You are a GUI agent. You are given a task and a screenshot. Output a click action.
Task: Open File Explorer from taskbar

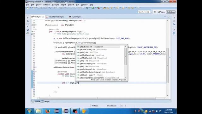(38, 111)
